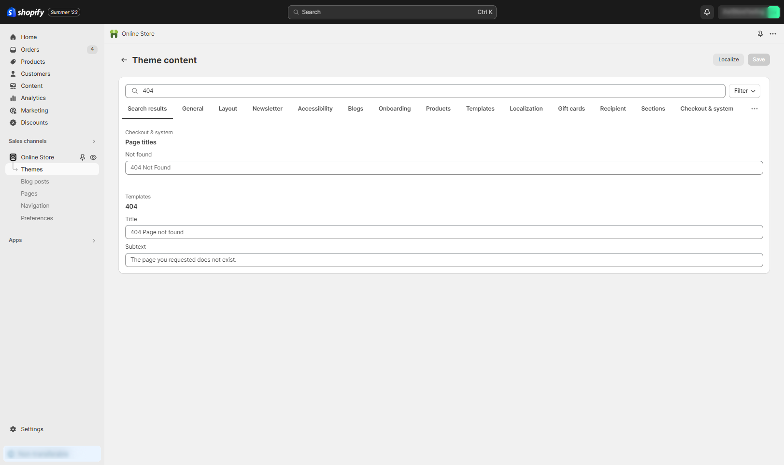784x465 pixels.
Task: Click the Analytics bar chart icon
Action: pos(13,98)
